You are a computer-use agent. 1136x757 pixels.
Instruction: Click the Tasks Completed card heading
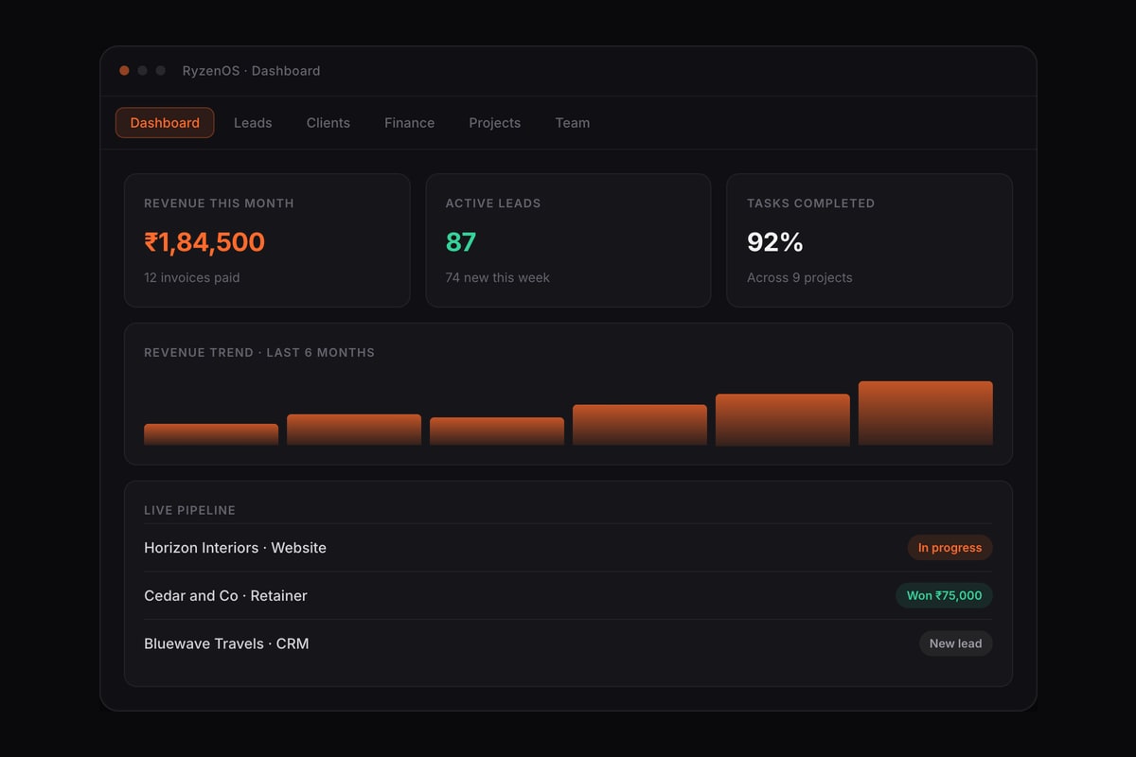click(810, 203)
